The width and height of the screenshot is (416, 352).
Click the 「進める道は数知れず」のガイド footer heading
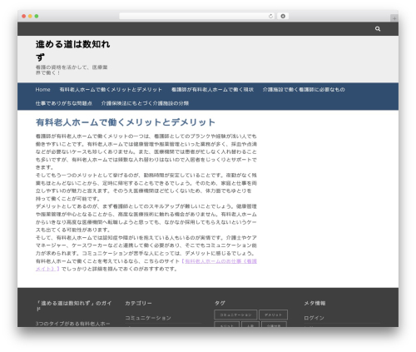(74, 306)
